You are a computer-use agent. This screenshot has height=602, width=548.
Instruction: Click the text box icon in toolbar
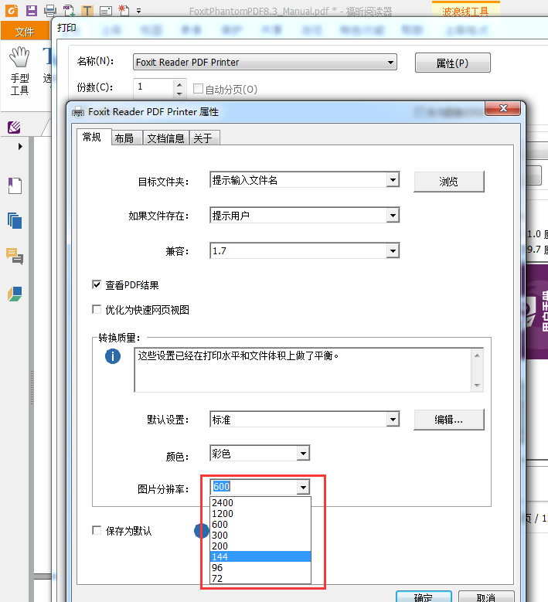pyautogui.click(x=106, y=11)
